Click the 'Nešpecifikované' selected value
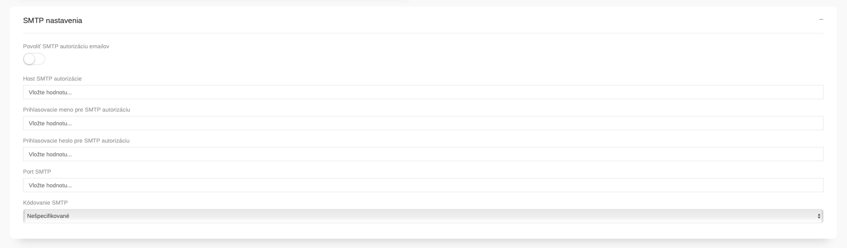Image resolution: width=847 pixels, height=248 pixels. point(48,216)
